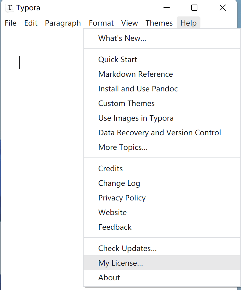This screenshot has width=241, height=290.
Task: Open the Edit menu
Action: pyautogui.click(x=31, y=23)
